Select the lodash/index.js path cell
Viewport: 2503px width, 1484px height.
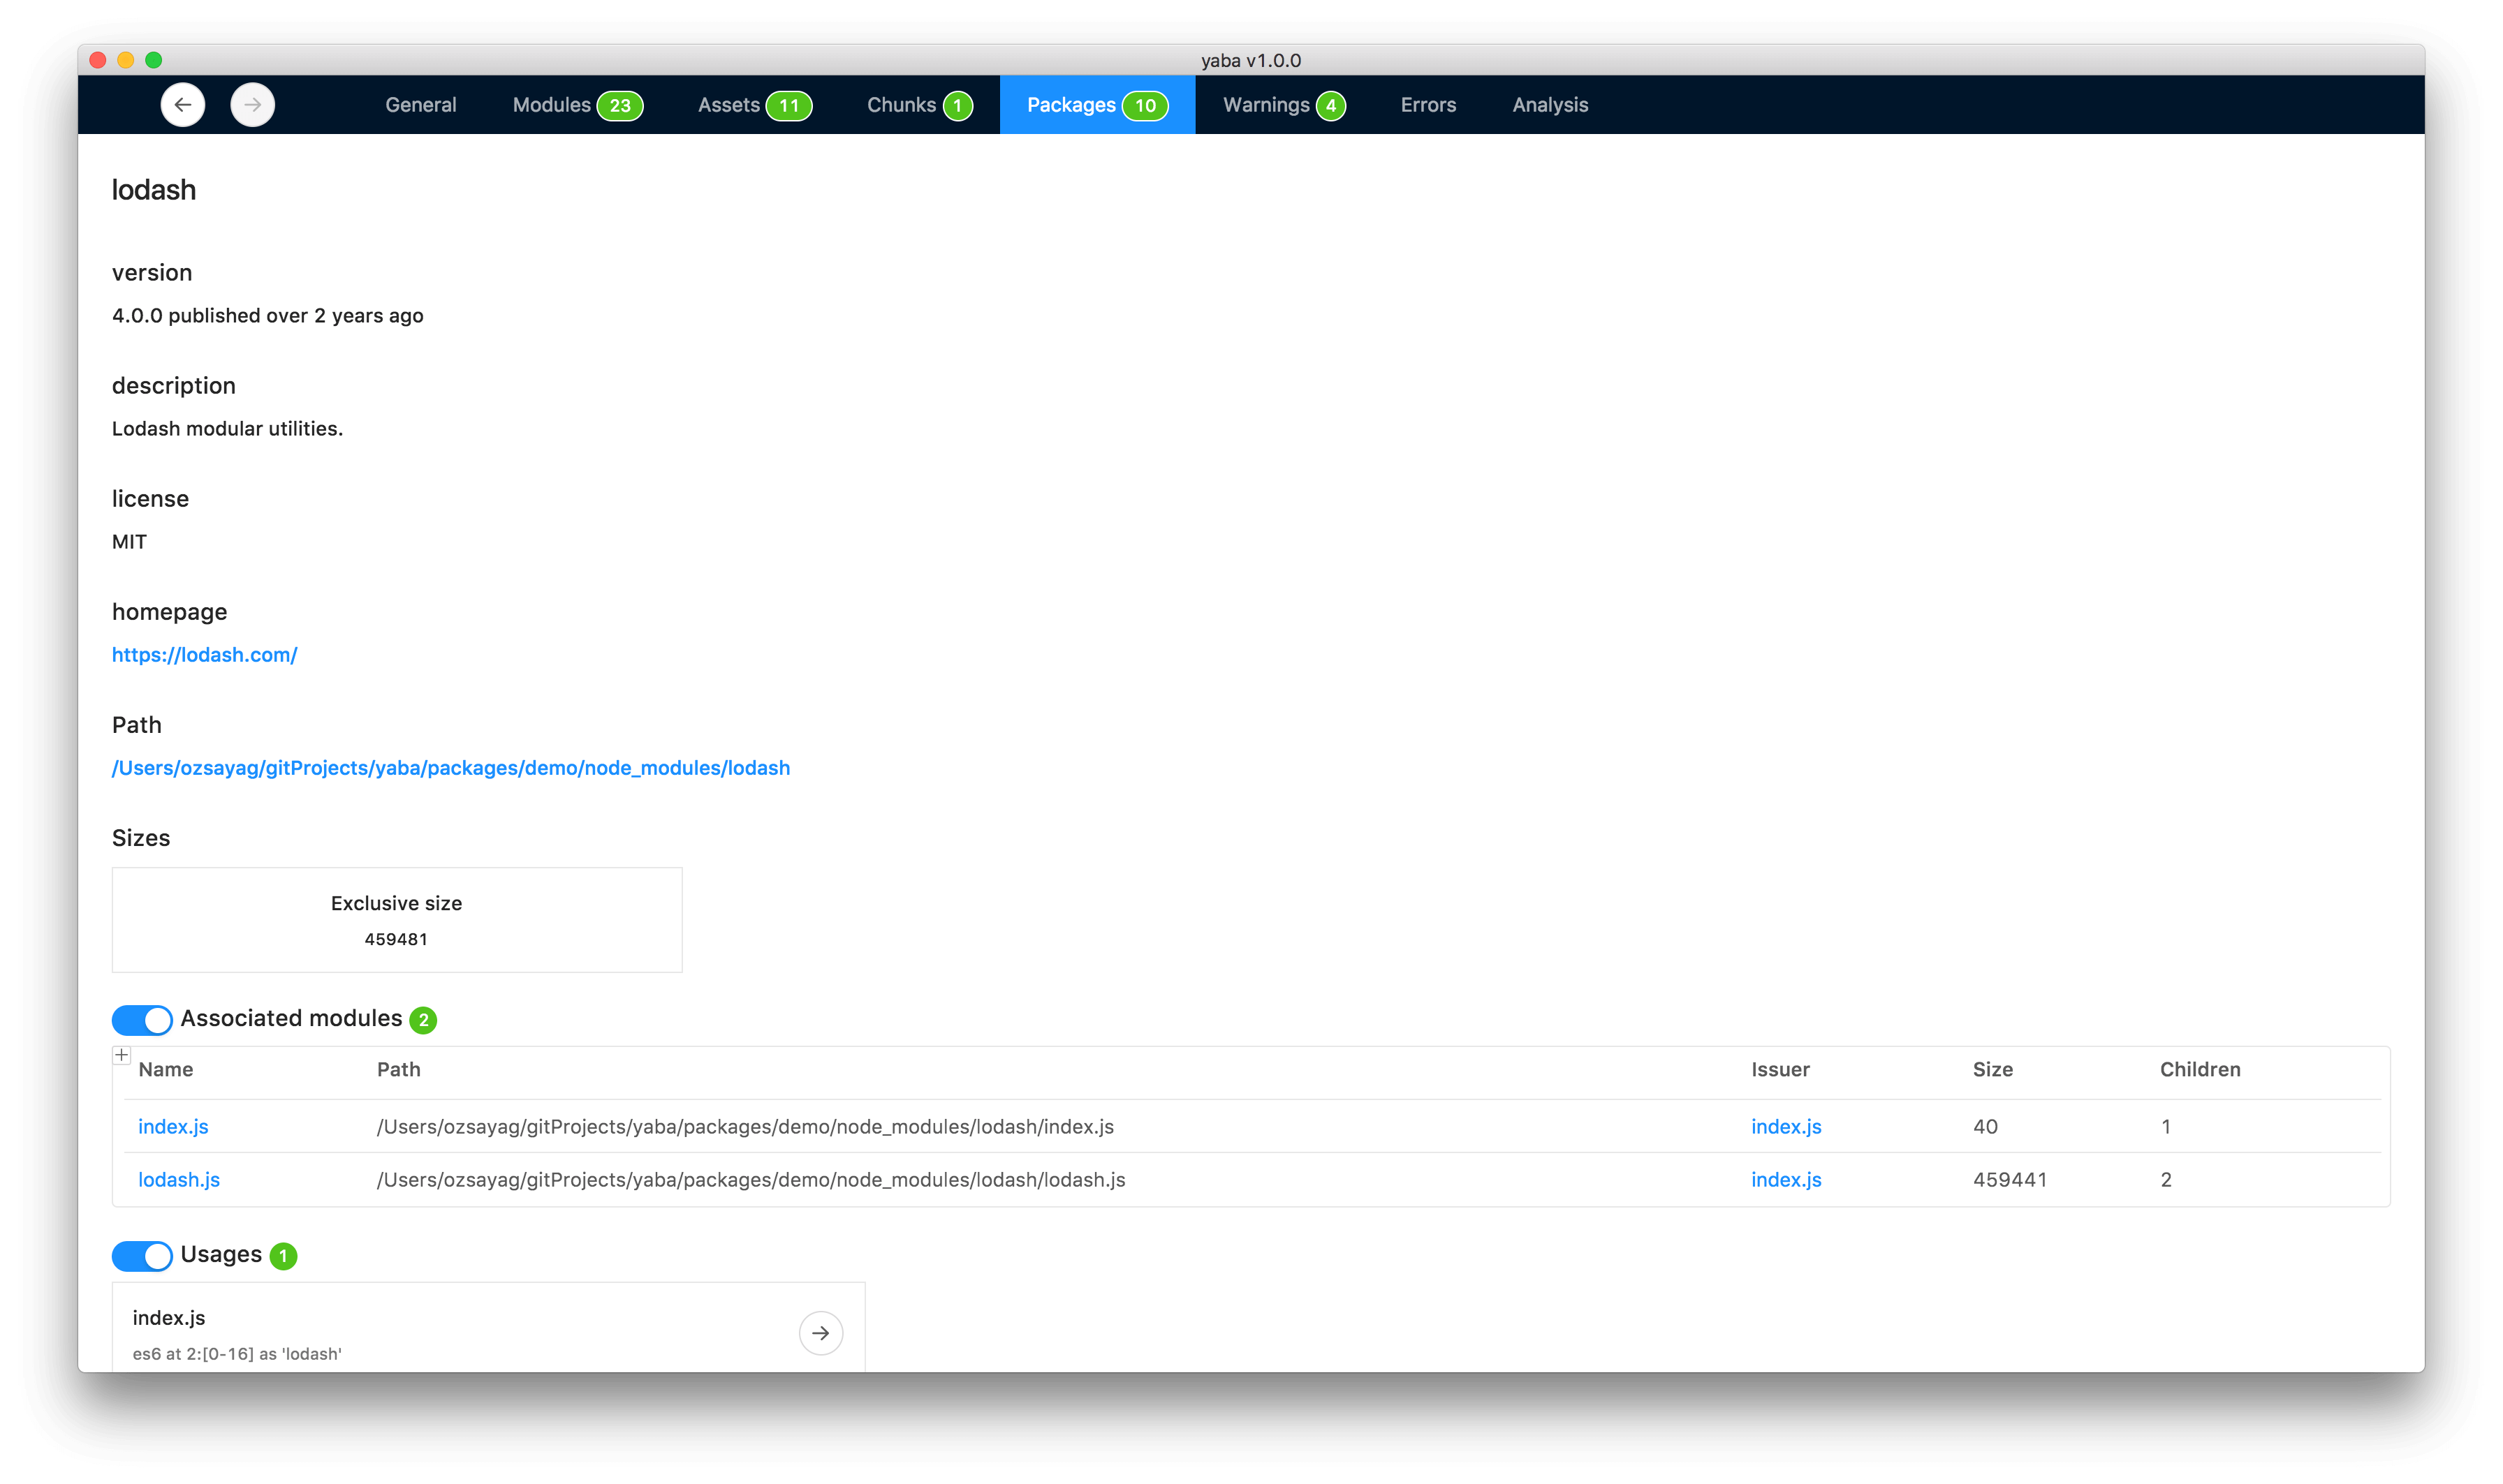coord(745,1127)
